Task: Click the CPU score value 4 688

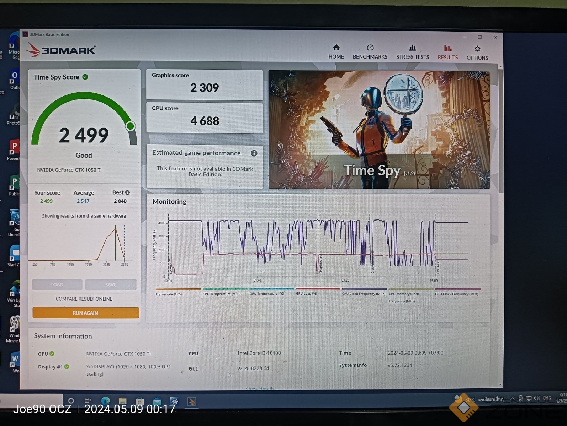Action: point(205,121)
